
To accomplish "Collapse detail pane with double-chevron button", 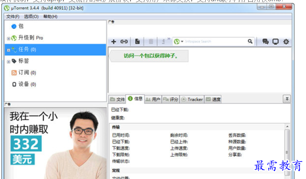I will pyautogui.click(x=287, y=99).
